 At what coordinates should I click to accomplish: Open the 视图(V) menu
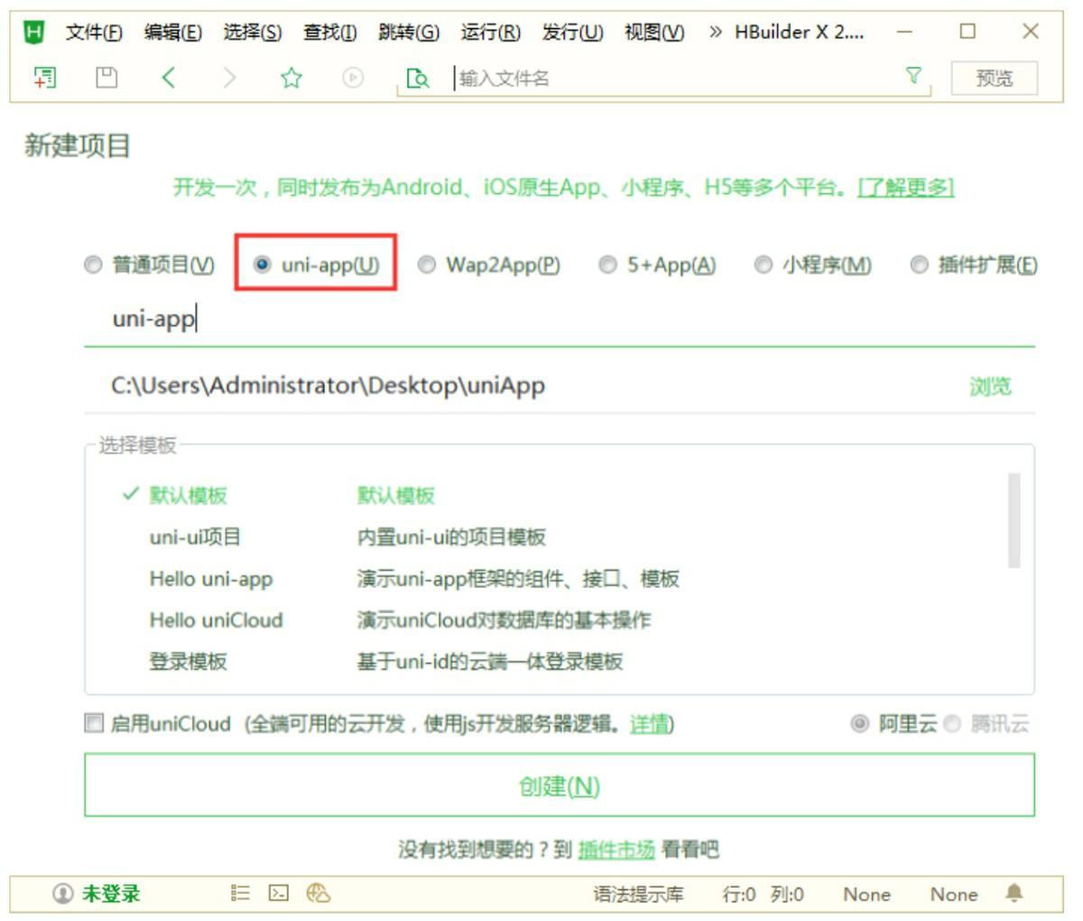pos(654,33)
